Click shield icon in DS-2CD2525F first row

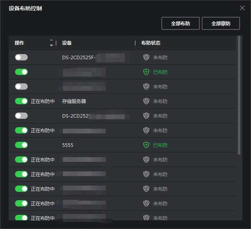(146, 57)
